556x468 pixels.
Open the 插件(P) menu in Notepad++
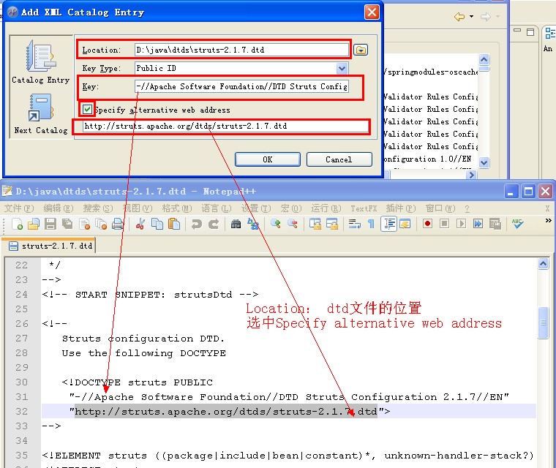(x=401, y=208)
